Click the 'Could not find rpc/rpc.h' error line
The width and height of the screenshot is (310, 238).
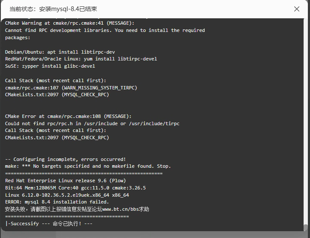coord(92,123)
